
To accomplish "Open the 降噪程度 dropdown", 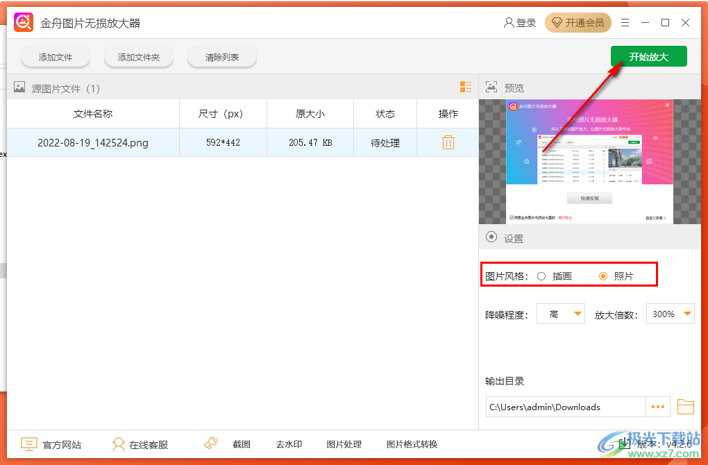I will click(561, 314).
